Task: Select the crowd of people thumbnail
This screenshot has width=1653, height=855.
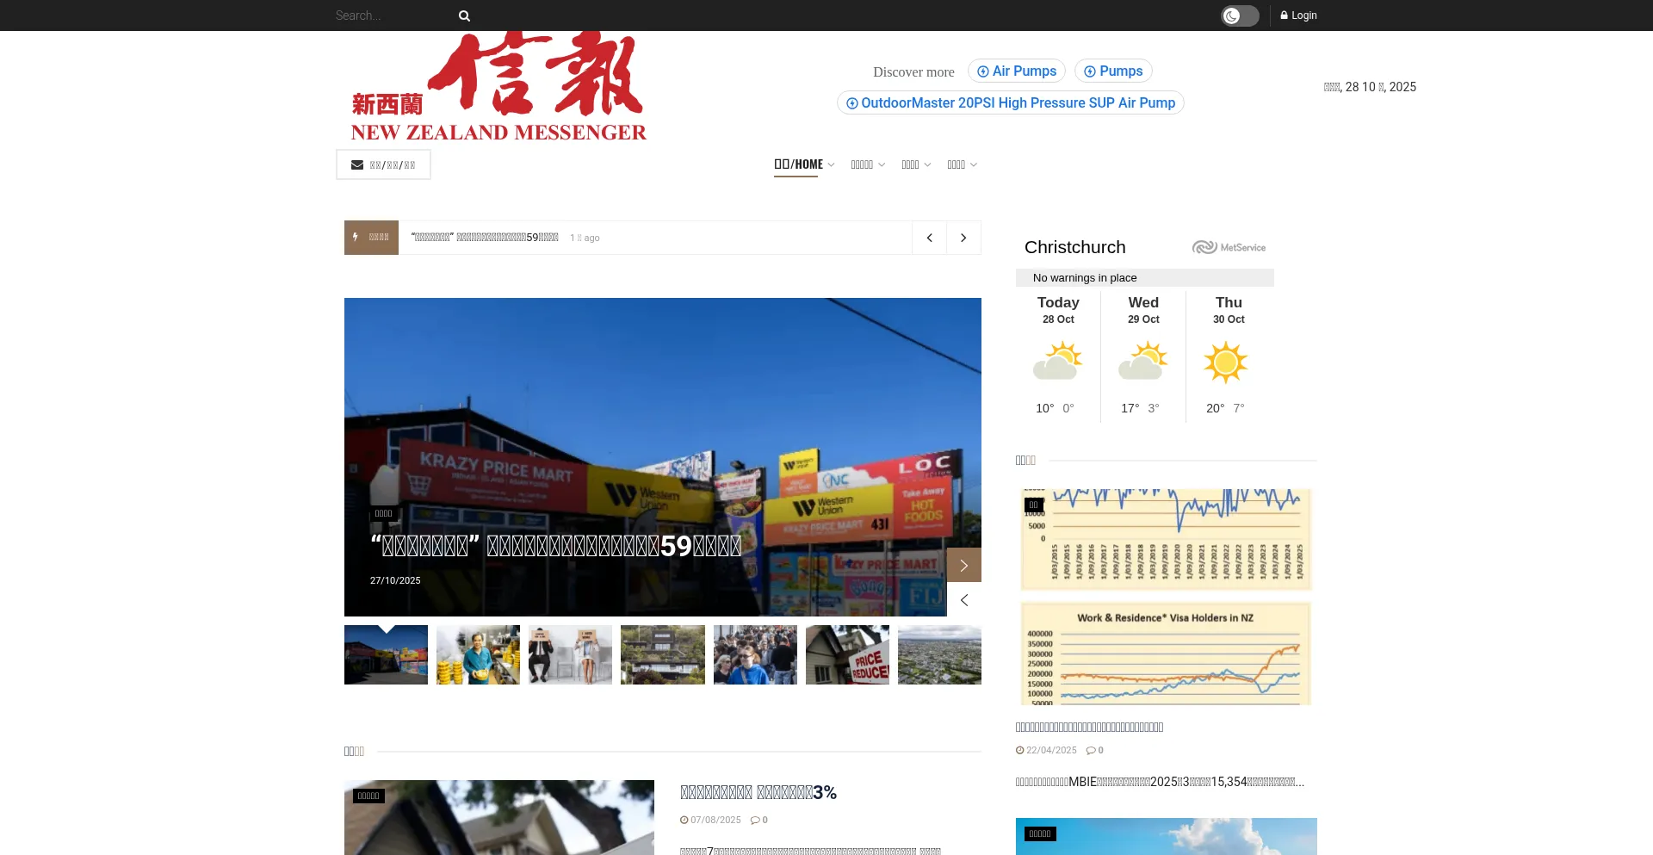Action: (x=755, y=655)
